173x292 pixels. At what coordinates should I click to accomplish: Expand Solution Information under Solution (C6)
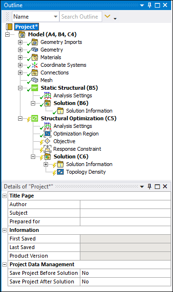(46, 164)
